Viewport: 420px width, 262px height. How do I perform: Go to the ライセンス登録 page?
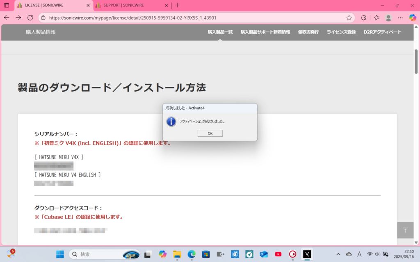coord(341,32)
